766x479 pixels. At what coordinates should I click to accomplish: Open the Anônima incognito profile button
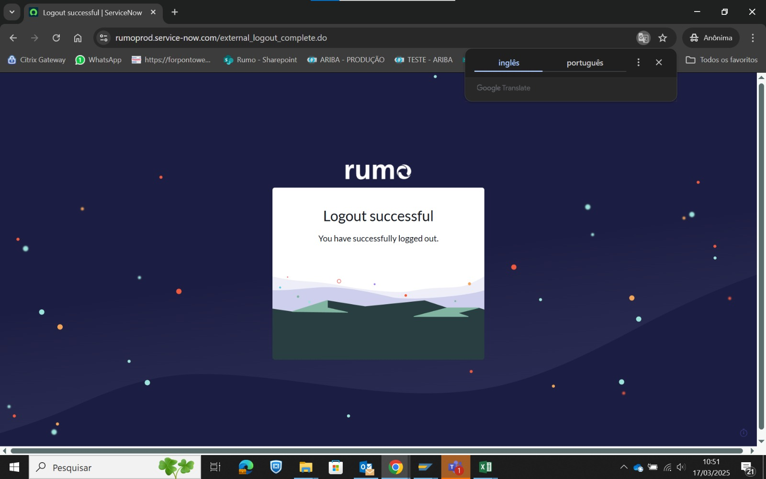[x=711, y=38]
